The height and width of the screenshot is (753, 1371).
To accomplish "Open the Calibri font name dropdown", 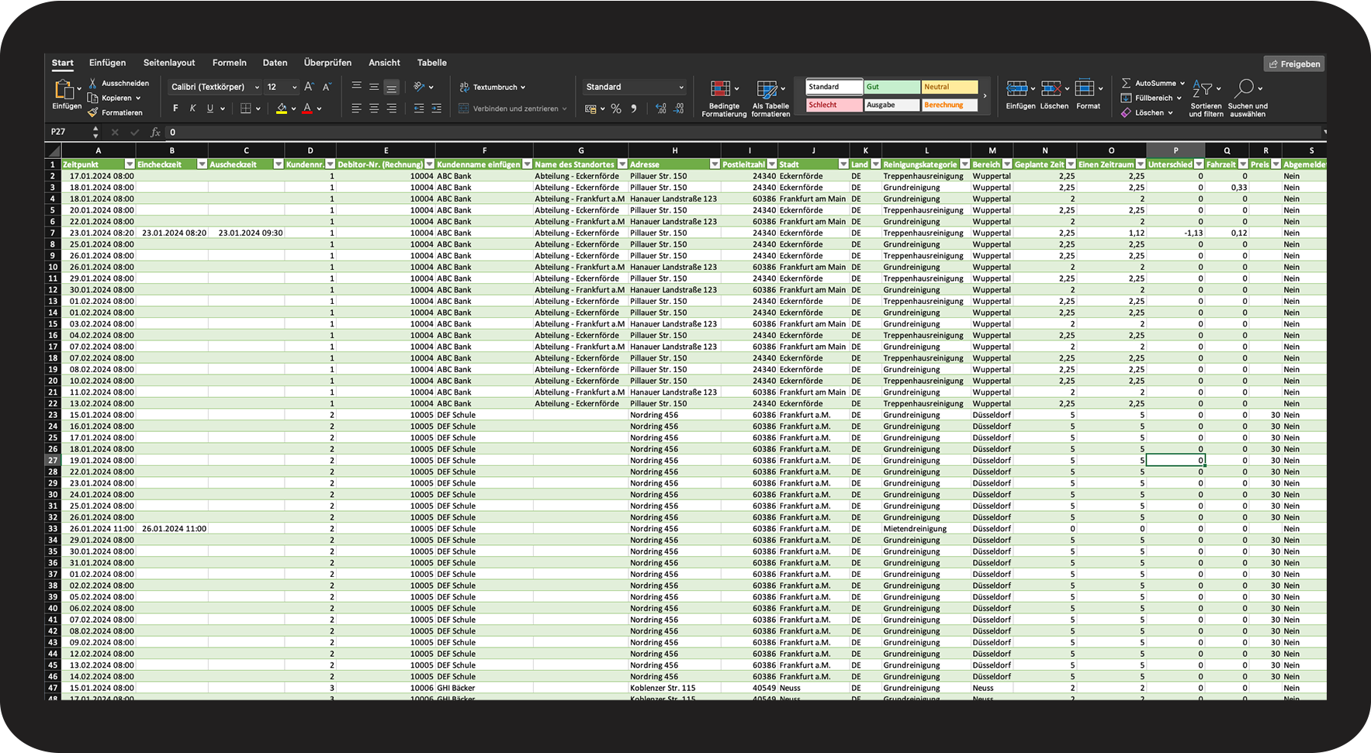I will pos(257,88).
